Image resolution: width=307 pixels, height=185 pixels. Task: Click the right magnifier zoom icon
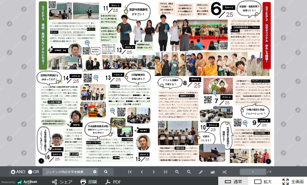(x=189, y=172)
